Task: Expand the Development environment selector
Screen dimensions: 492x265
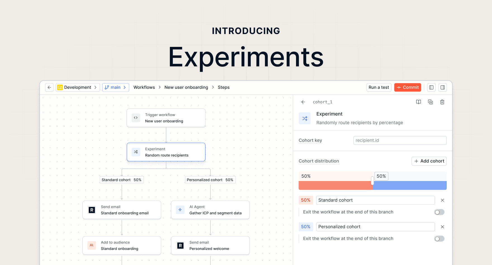Action: [x=78, y=87]
